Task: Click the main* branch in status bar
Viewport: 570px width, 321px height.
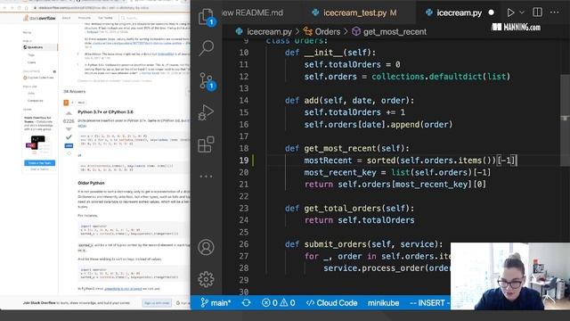Action: click(x=216, y=303)
